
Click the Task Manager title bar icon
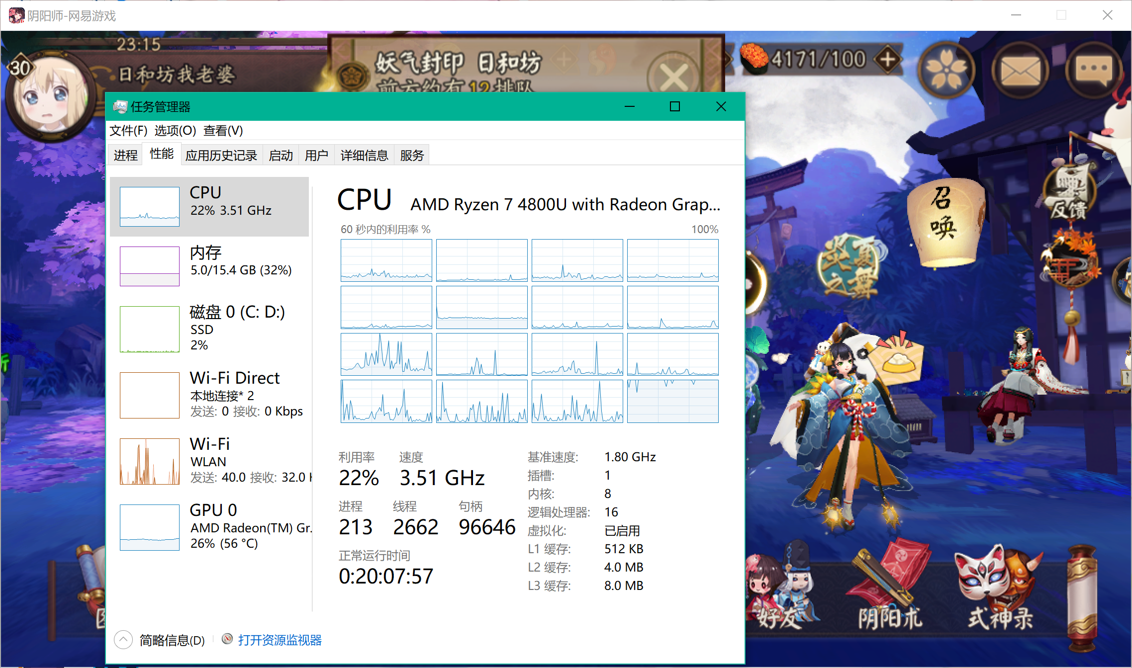[x=120, y=106]
